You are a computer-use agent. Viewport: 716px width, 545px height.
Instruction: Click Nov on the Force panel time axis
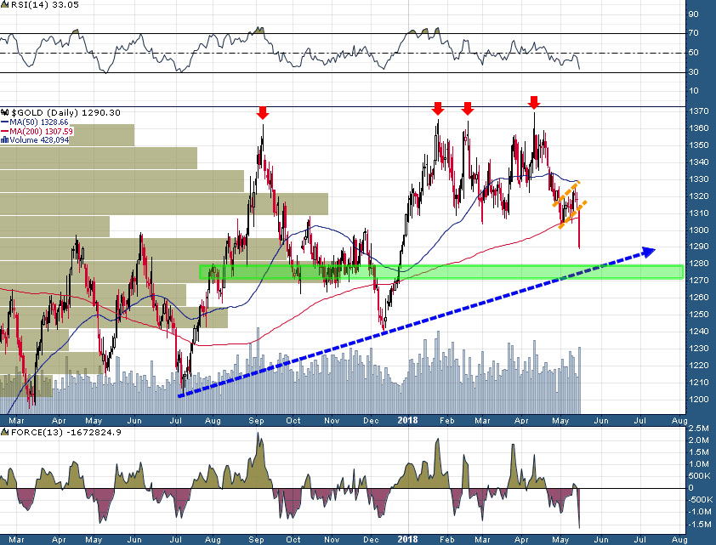pyautogui.click(x=332, y=540)
